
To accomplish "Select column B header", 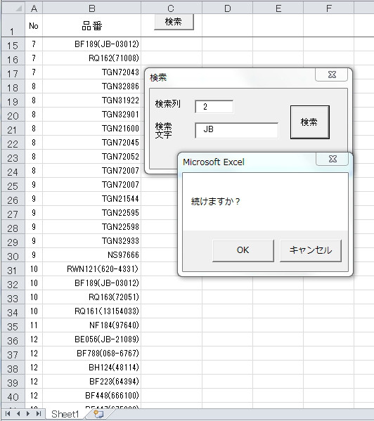I will point(92,8).
